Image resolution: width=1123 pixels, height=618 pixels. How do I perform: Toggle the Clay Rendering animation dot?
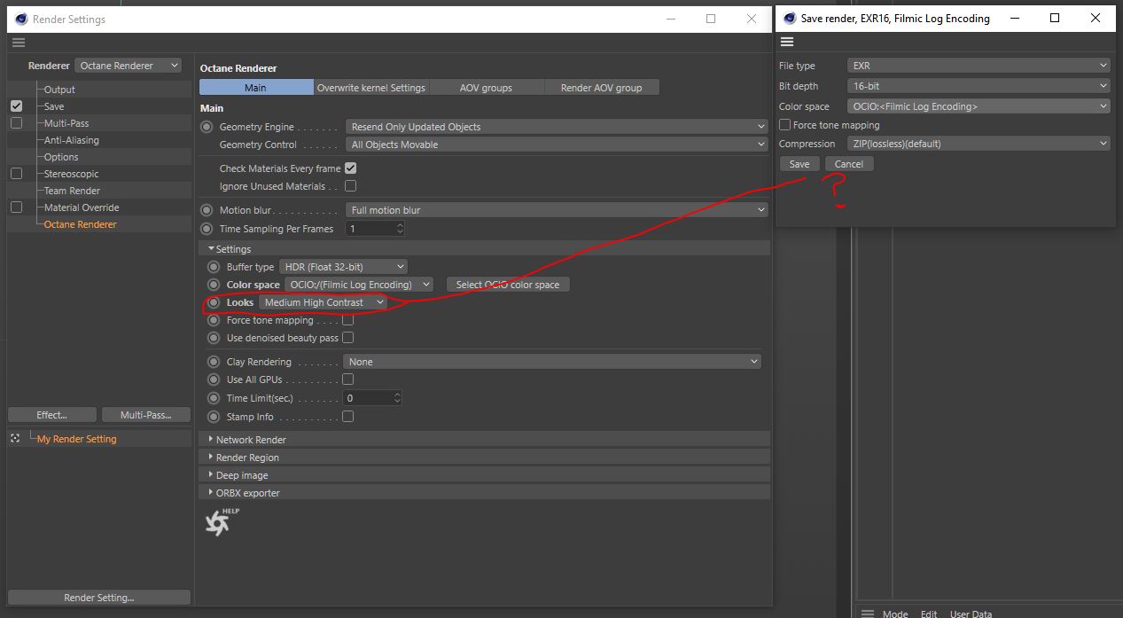click(x=213, y=362)
